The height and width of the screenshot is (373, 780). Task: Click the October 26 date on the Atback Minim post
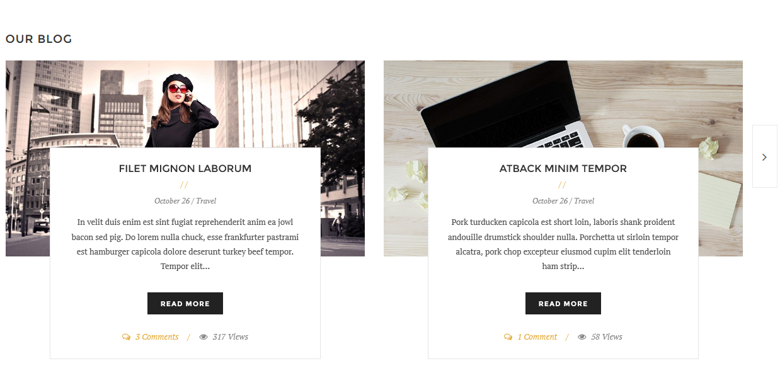(550, 201)
